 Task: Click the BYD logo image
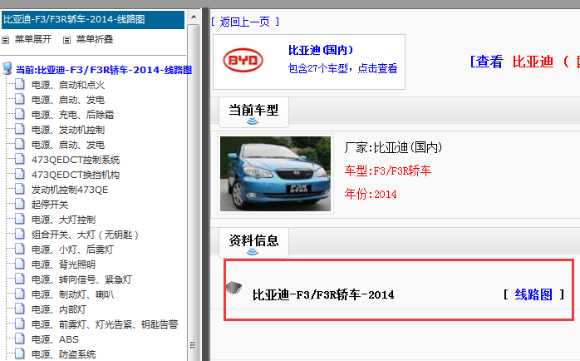tap(243, 60)
